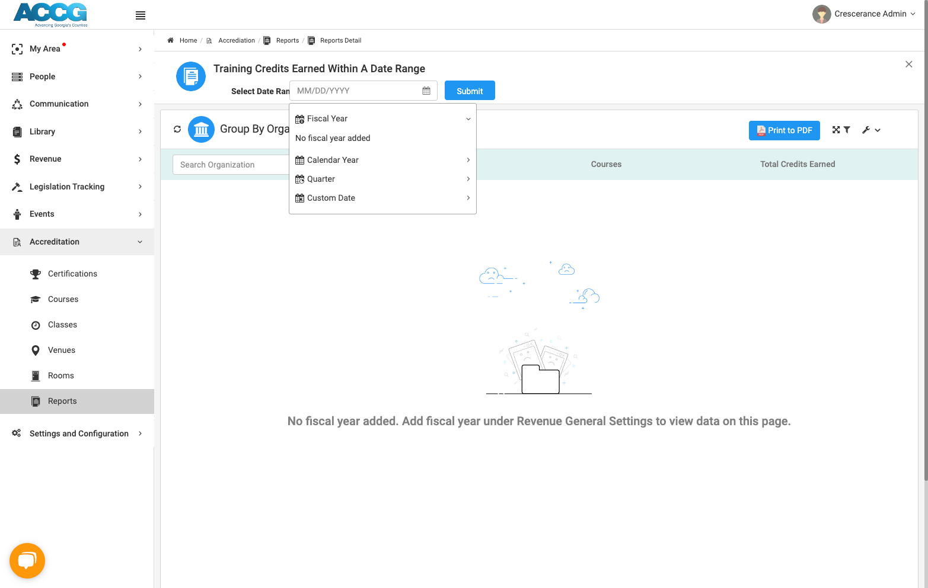Click the calendar icon in date field
928x588 pixels.
(426, 91)
